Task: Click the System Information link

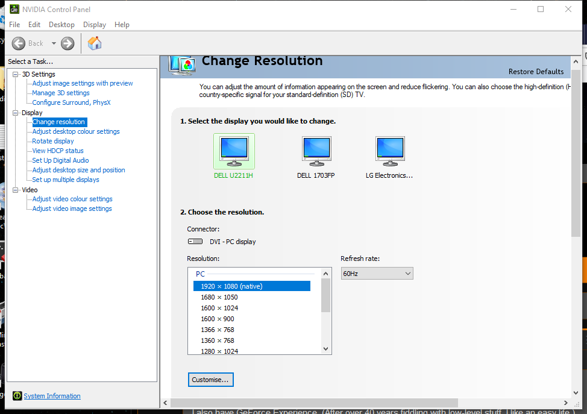Action: (x=52, y=396)
